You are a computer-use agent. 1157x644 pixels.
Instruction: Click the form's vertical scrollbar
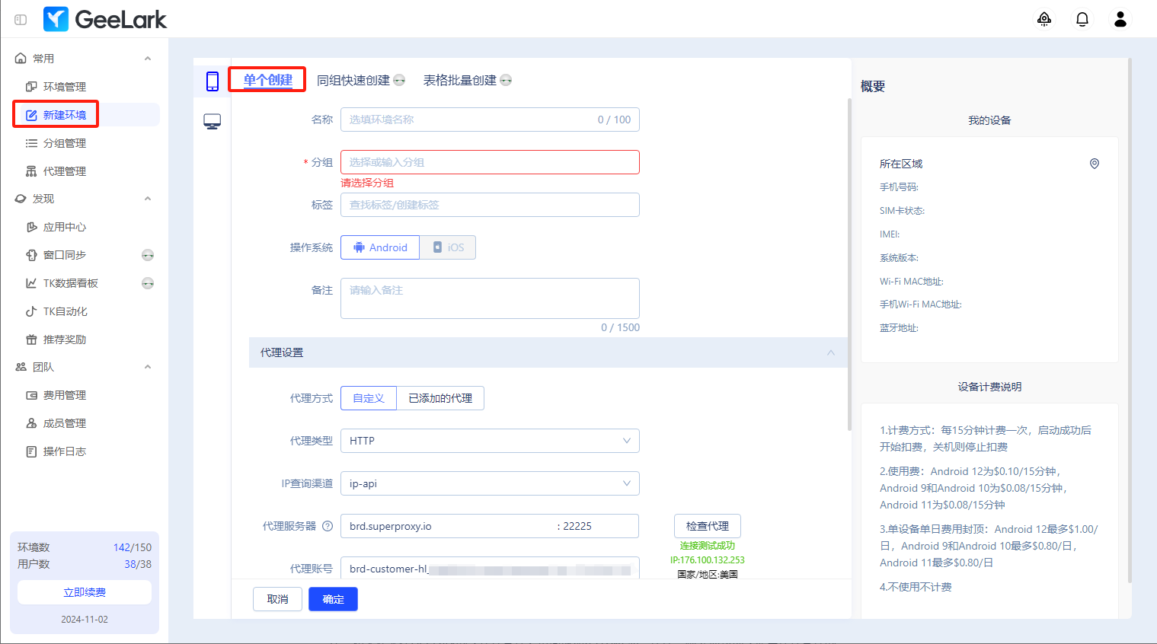coord(849,265)
